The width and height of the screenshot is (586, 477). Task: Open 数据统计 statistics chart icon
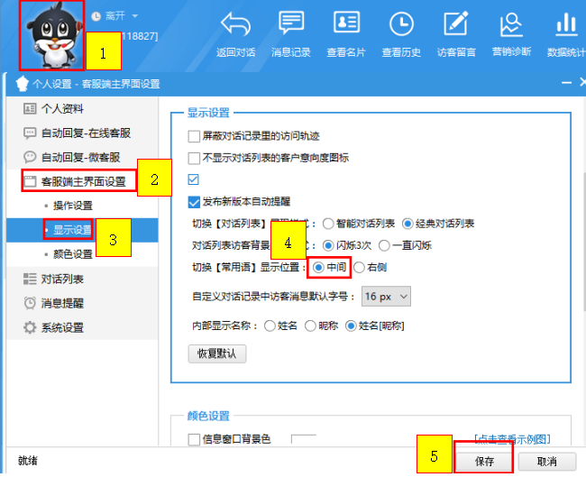[x=566, y=24]
